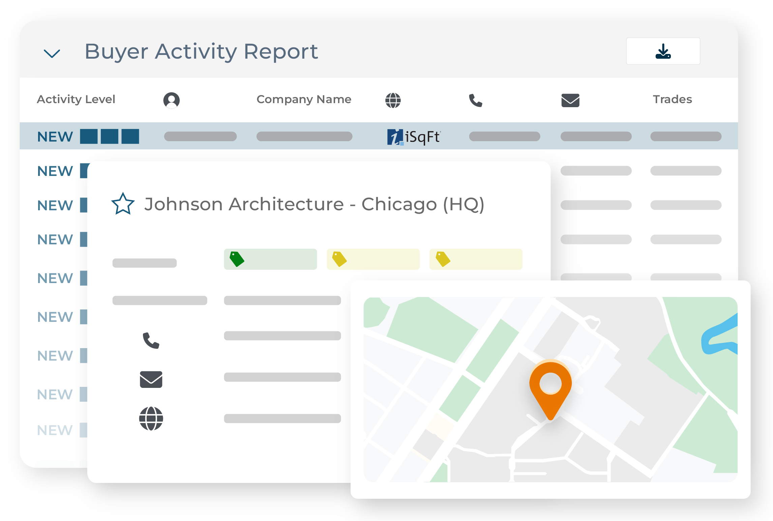Click the globe icon in the column header
Screen dimensions: 773x521
[x=394, y=100]
